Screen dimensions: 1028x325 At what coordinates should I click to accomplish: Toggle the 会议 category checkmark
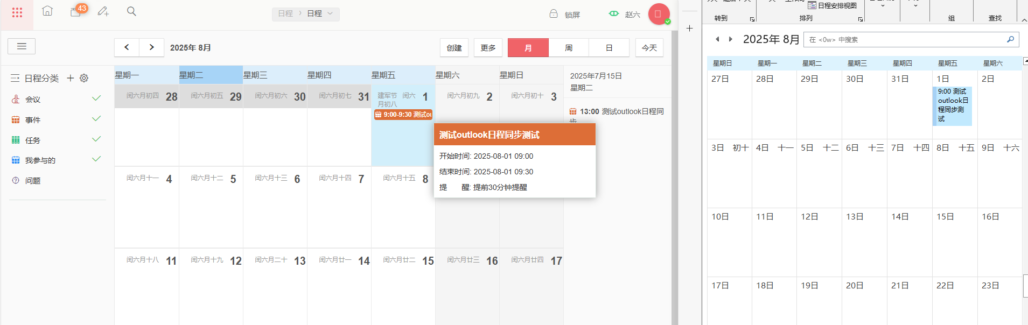tap(96, 98)
